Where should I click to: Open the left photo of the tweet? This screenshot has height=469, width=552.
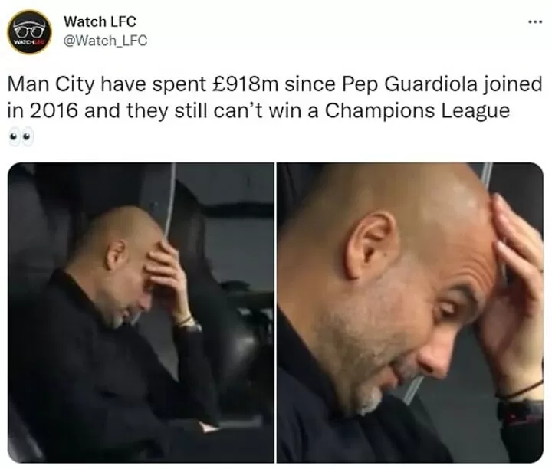pyautogui.click(x=141, y=313)
